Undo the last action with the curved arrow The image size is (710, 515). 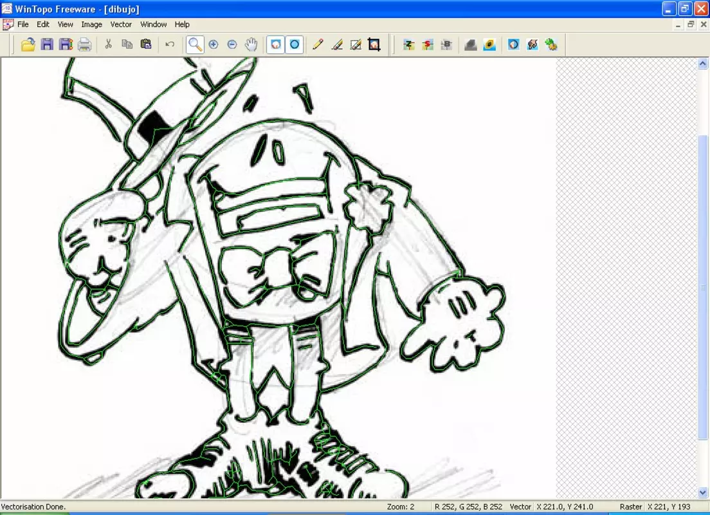170,44
